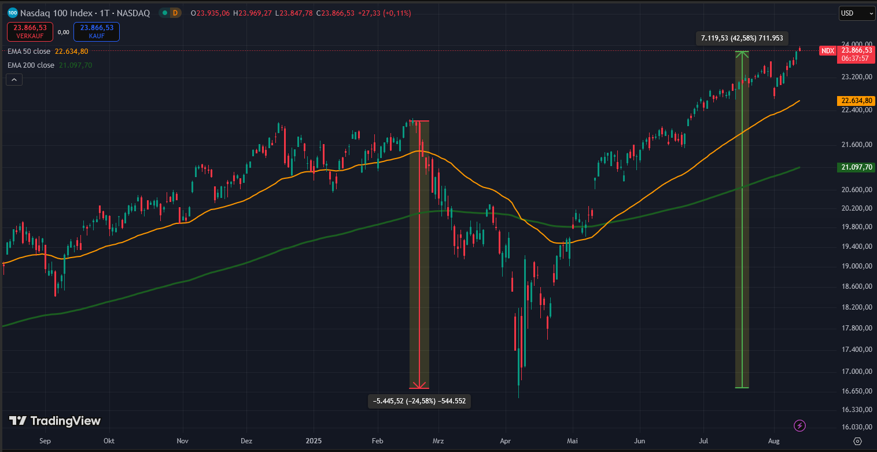Click the 19.400,00 price axis label
This screenshot has width=877, height=452.
856,247
